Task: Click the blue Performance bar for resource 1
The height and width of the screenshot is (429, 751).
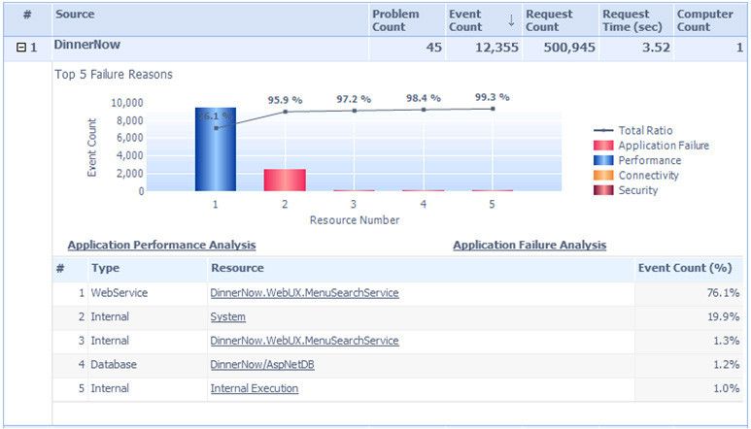Action: click(216, 149)
